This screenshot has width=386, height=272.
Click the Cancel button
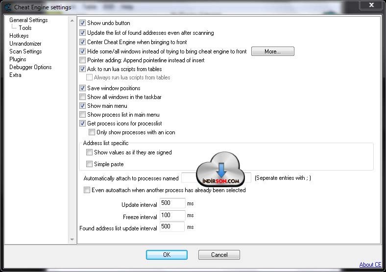(x=219, y=255)
